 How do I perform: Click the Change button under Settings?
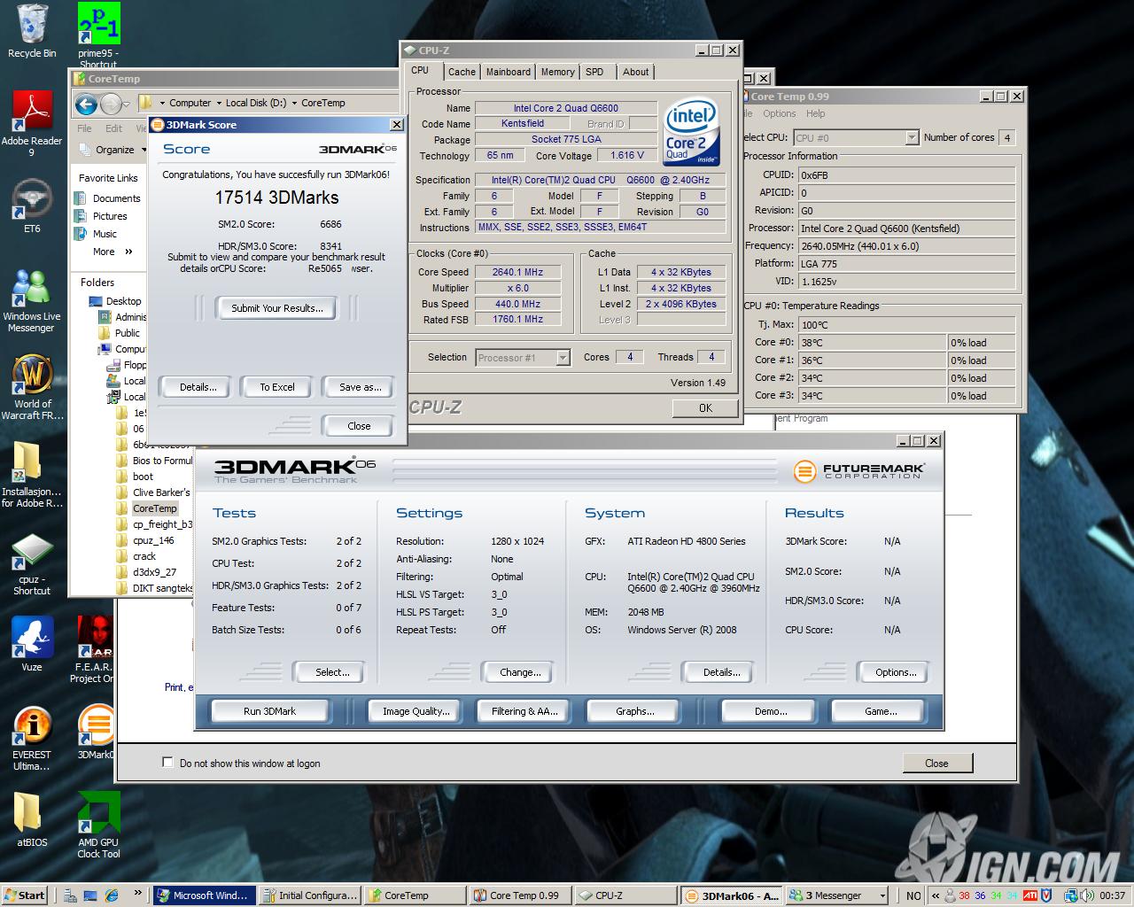coord(520,672)
